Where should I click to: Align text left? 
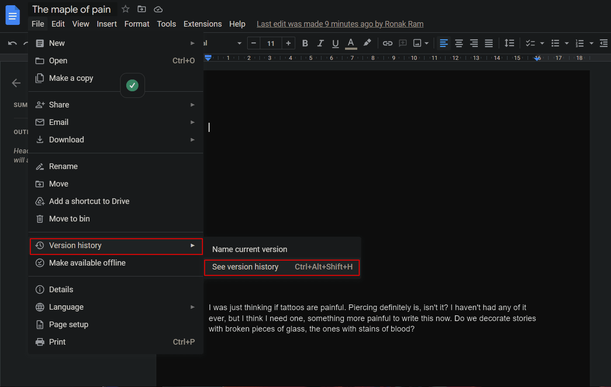pyautogui.click(x=444, y=43)
